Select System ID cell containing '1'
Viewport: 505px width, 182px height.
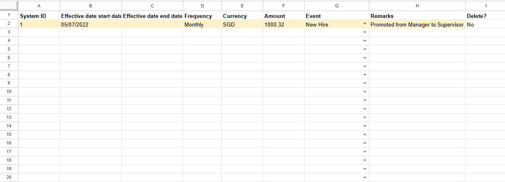tap(39, 24)
